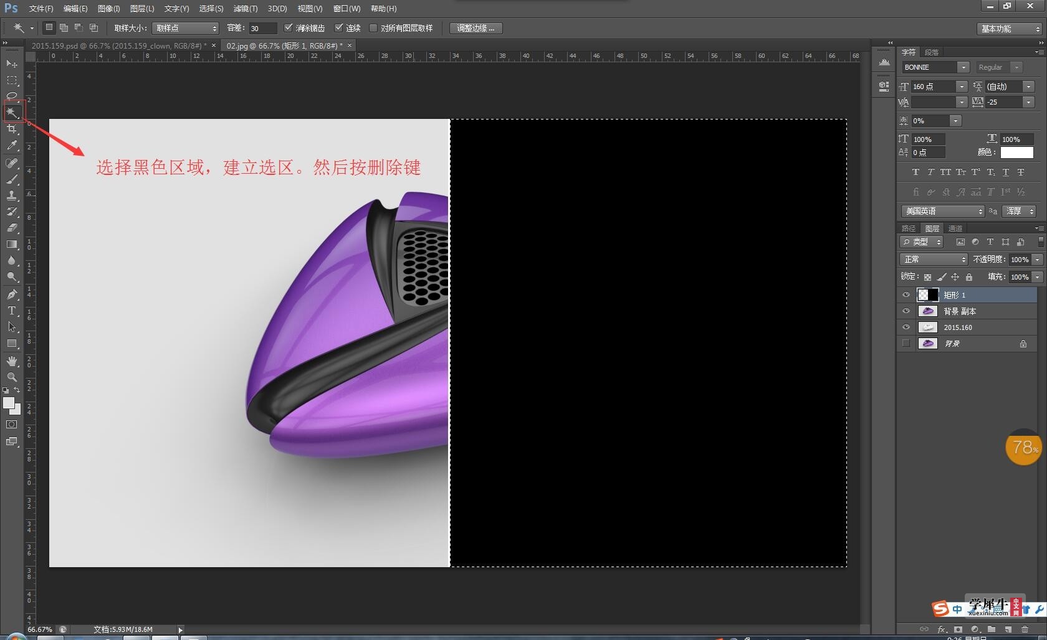The height and width of the screenshot is (640, 1047).
Task: Open the font size 160 点 dropdown
Action: point(962,87)
